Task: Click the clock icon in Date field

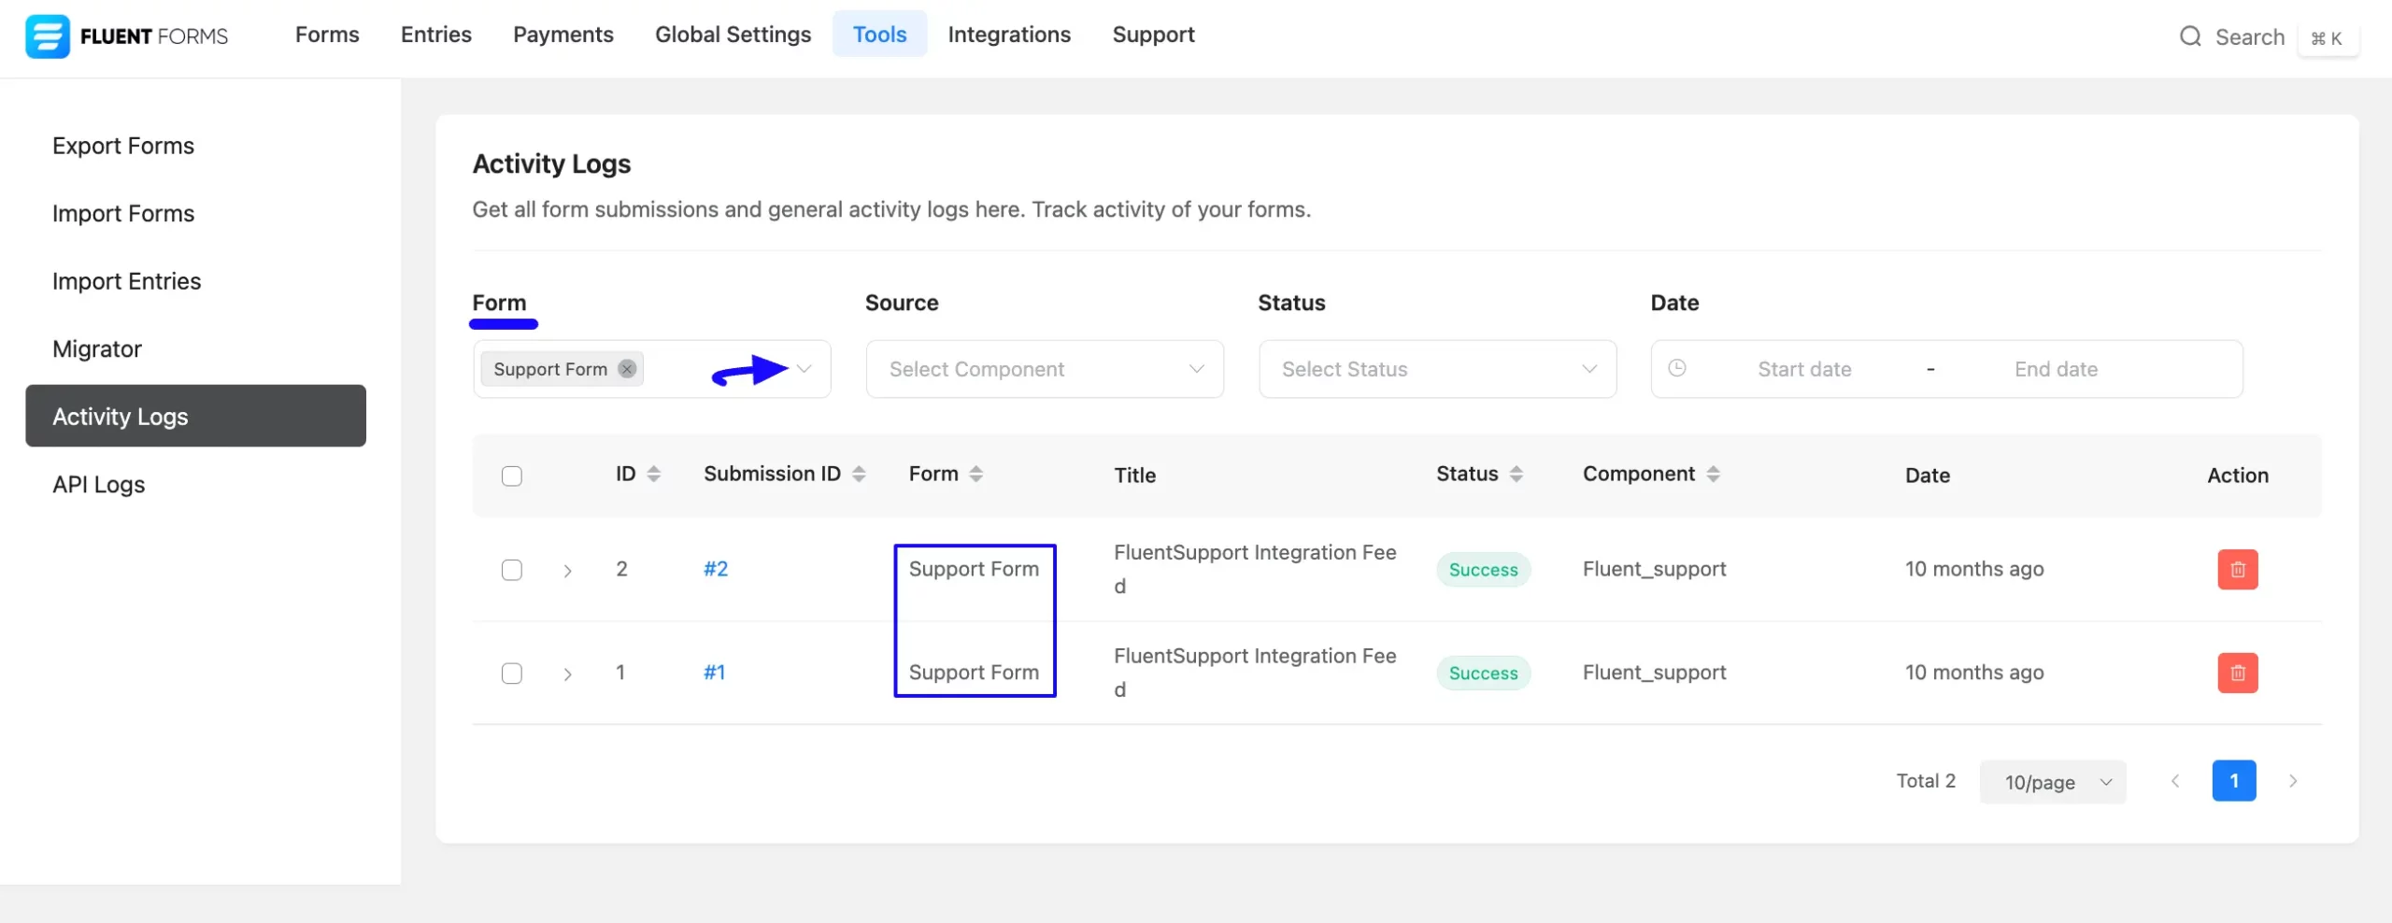Action: [1677, 368]
